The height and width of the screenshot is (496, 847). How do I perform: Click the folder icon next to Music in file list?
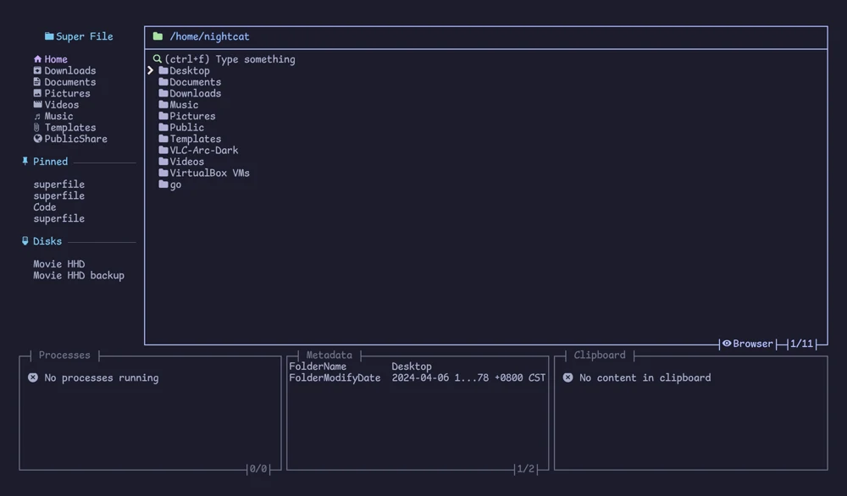(x=163, y=104)
